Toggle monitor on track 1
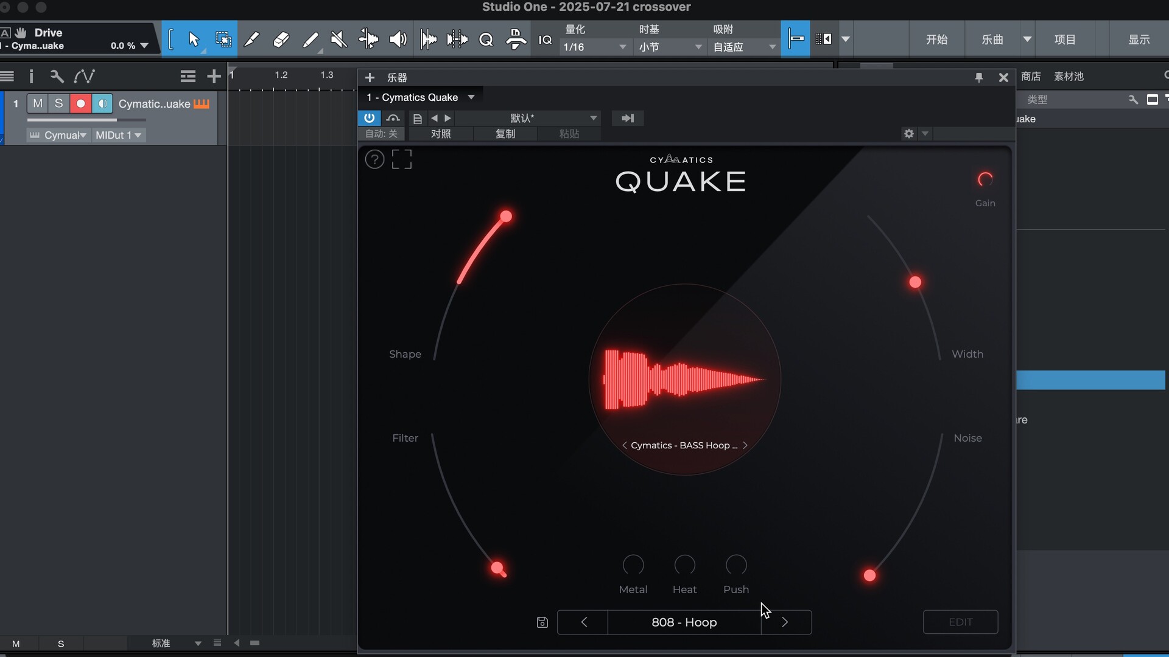 (x=102, y=103)
